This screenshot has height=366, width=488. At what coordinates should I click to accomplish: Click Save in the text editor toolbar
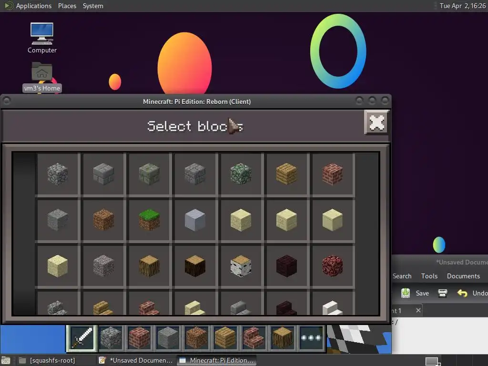[415, 293]
